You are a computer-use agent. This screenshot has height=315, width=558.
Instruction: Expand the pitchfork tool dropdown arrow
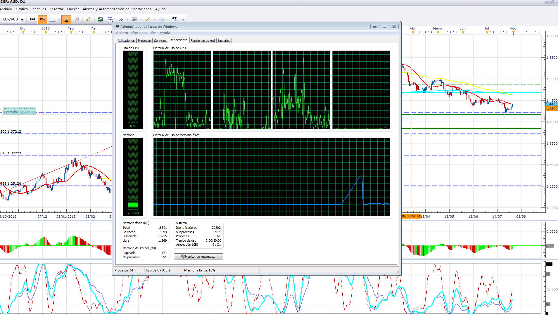tap(127, 20)
